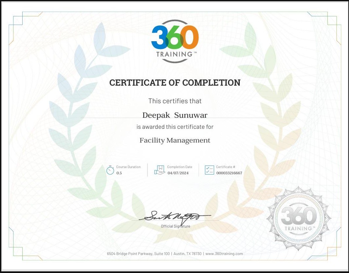
Task: Click the checklist icon beside Certificate #
Action: click(x=209, y=170)
